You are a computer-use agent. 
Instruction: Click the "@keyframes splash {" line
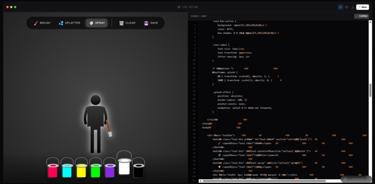coord(225,72)
